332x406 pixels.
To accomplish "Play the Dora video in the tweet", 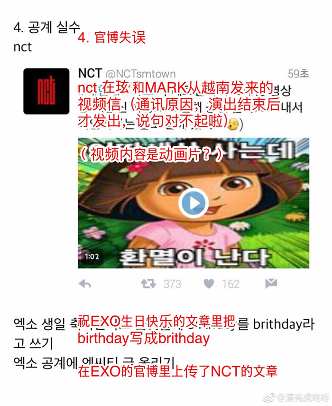I will tap(194, 203).
